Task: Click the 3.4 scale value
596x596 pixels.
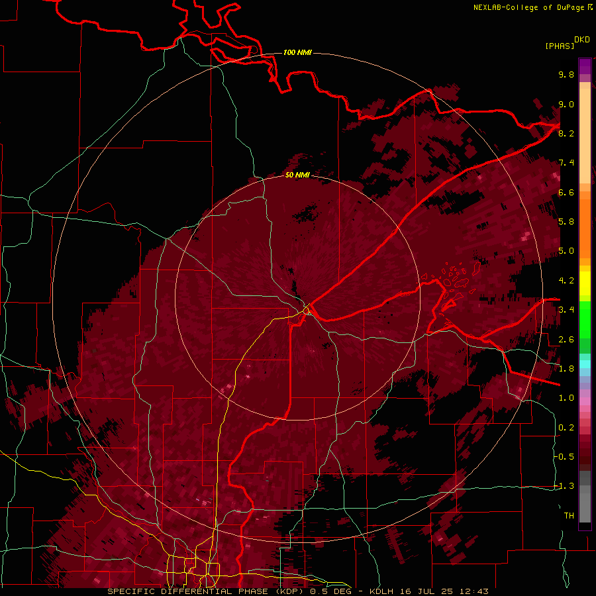Action: [x=566, y=310]
